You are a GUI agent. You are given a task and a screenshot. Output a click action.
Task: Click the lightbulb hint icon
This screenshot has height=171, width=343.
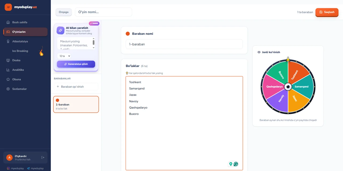(x=127, y=73)
